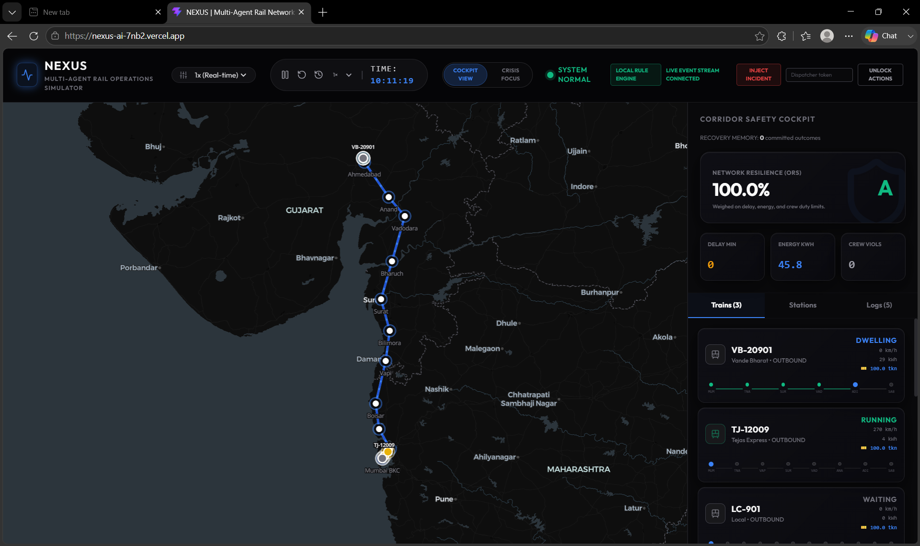
Task: Click the reset simulation circular arrow icon
Action: coord(301,75)
